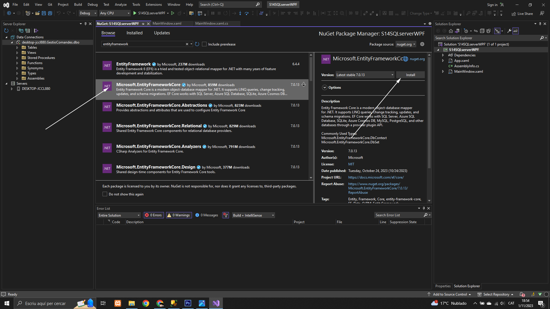Click the Install button

pyautogui.click(x=410, y=75)
